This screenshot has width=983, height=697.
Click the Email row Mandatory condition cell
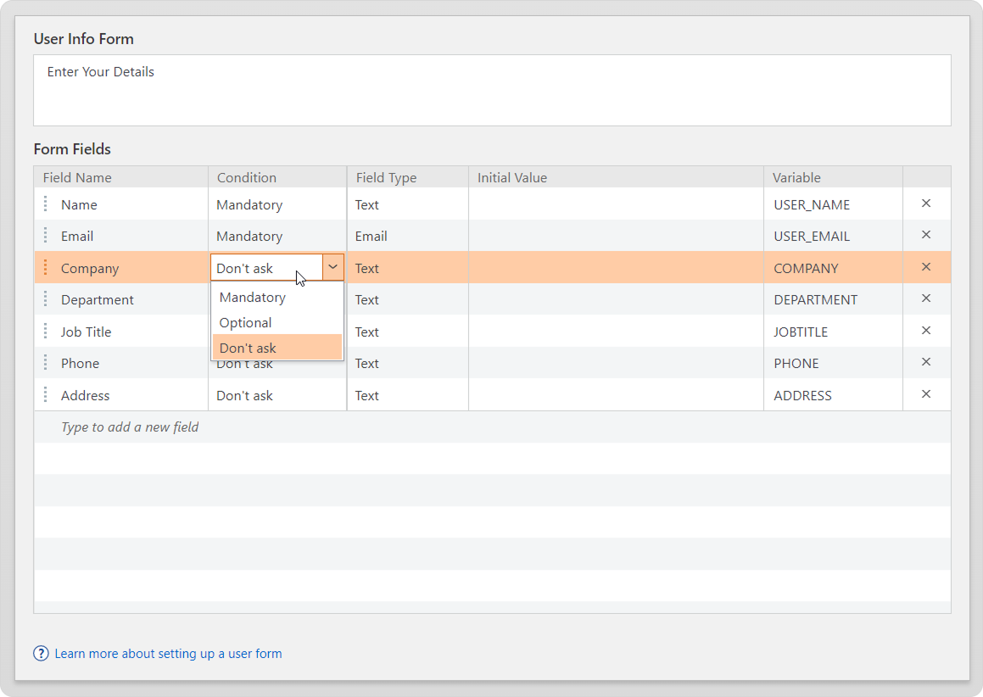[277, 236]
